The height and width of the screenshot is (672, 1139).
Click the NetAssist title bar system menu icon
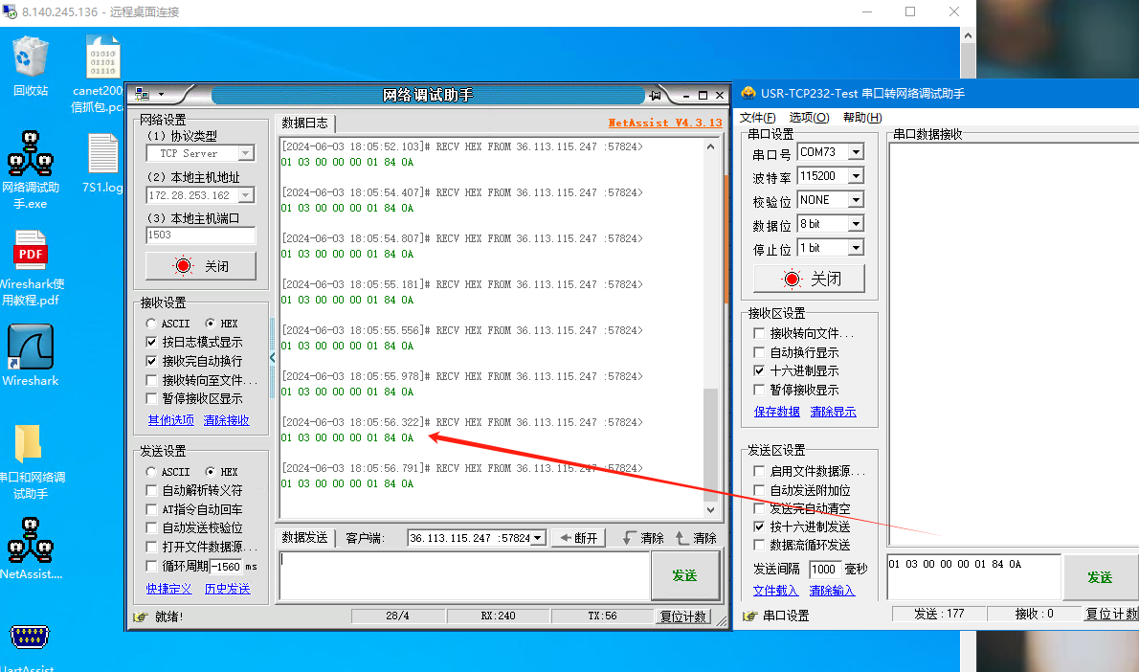(x=144, y=95)
